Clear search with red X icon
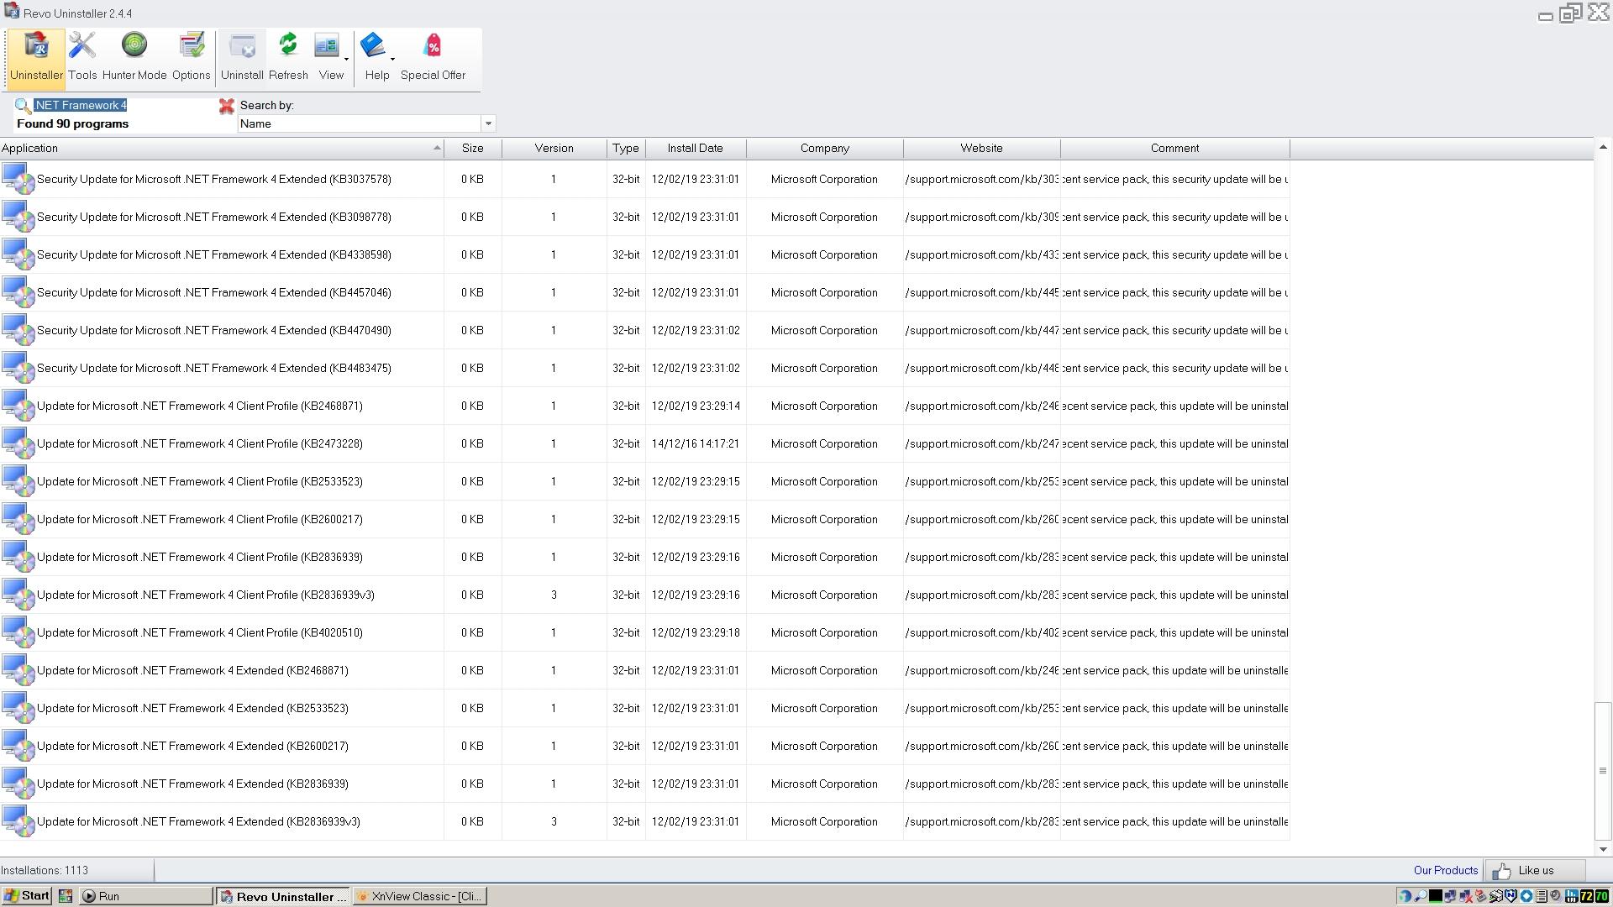Screen dimensions: 1613x907 (226, 106)
